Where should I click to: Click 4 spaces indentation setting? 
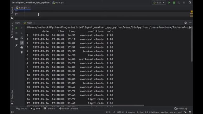[130, 112]
